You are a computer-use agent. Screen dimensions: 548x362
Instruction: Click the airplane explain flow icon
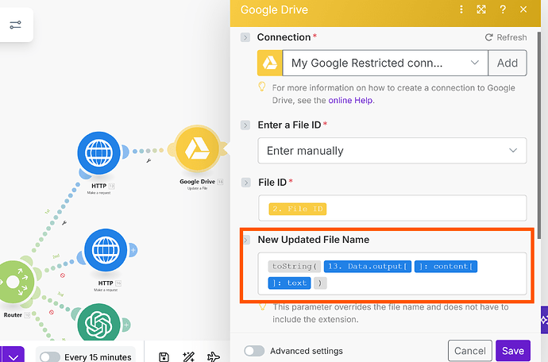pyautogui.click(x=213, y=356)
